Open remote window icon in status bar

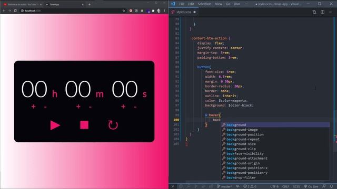[173, 187]
